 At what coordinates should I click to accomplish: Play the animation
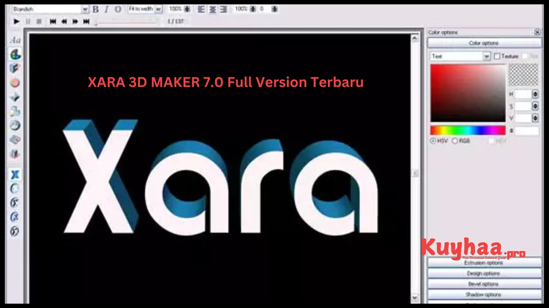click(x=16, y=21)
